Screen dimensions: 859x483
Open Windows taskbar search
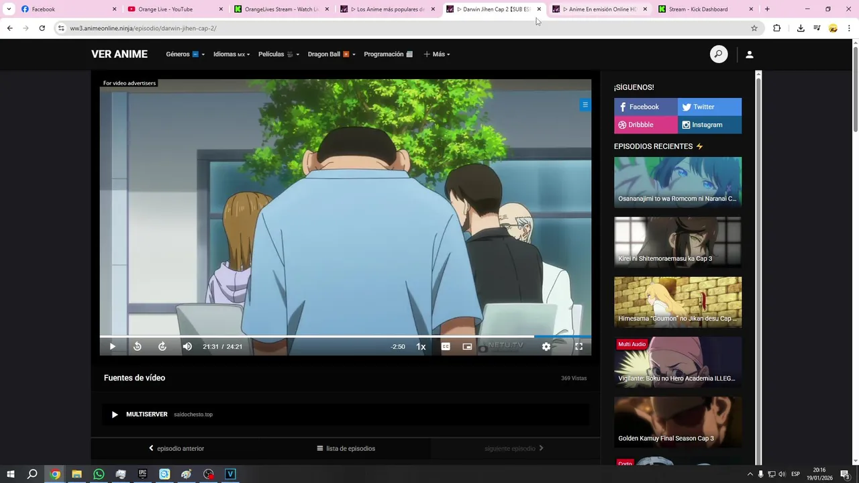click(32, 474)
